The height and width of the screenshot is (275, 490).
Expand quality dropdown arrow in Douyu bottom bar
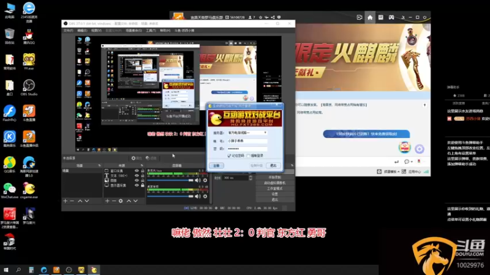pyautogui.click(x=399, y=172)
